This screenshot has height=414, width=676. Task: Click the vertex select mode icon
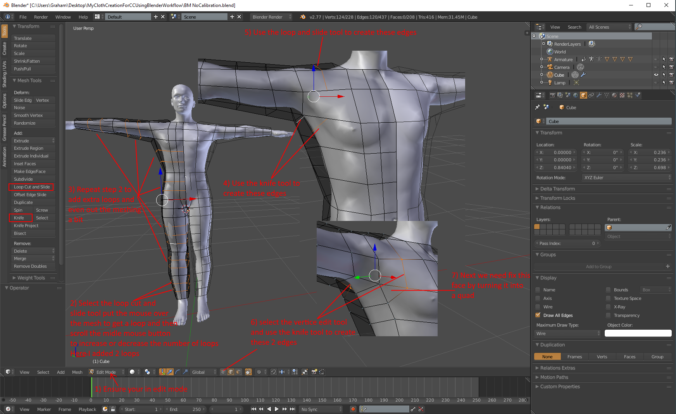223,372
